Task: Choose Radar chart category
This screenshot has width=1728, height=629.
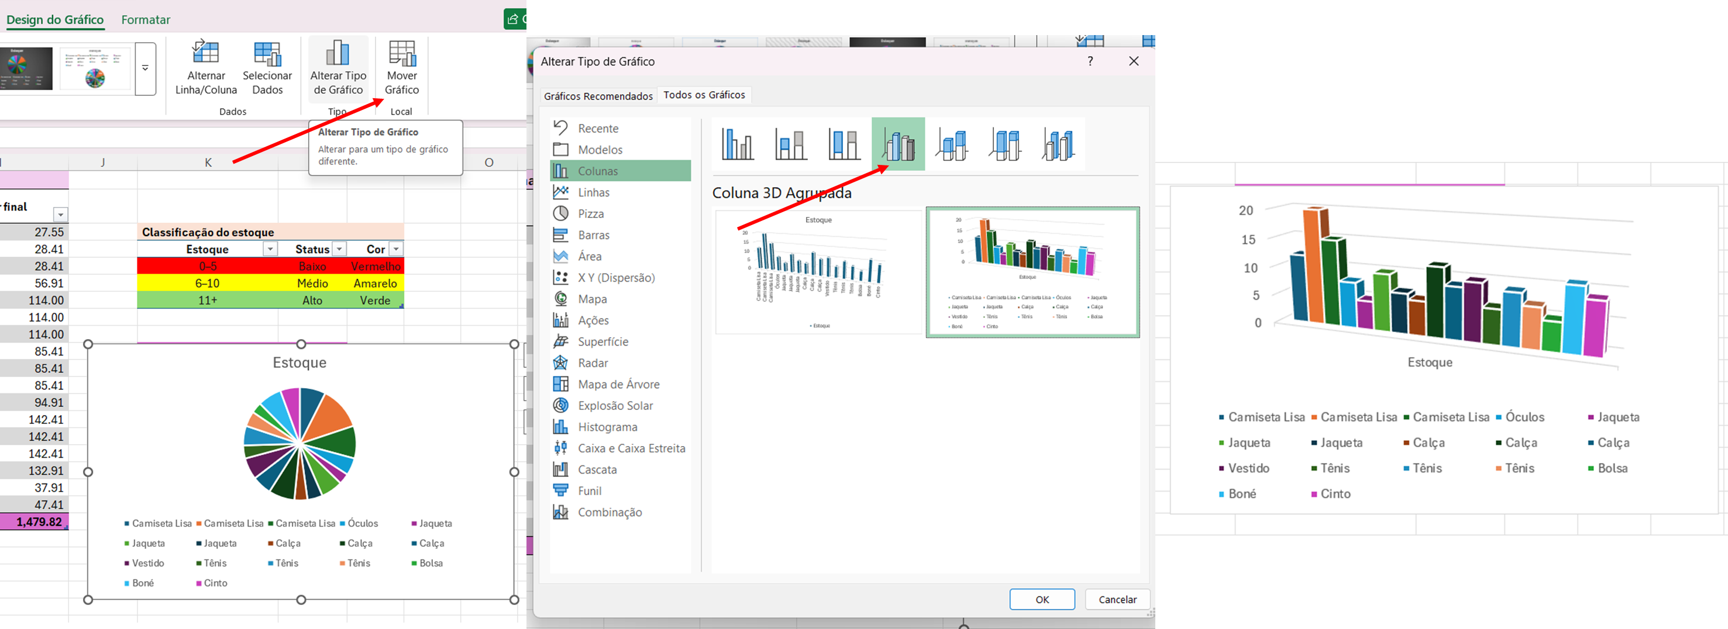Action: 621,363
